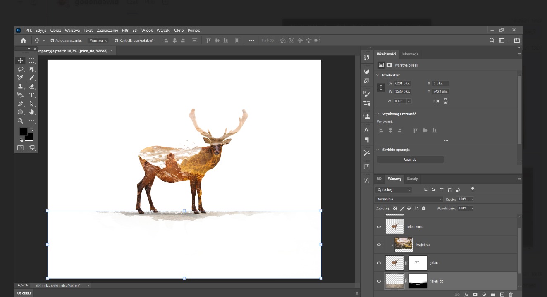Choose the Horizontal Type tool
This screenshot has height=297, width=547.
point(32,95)
